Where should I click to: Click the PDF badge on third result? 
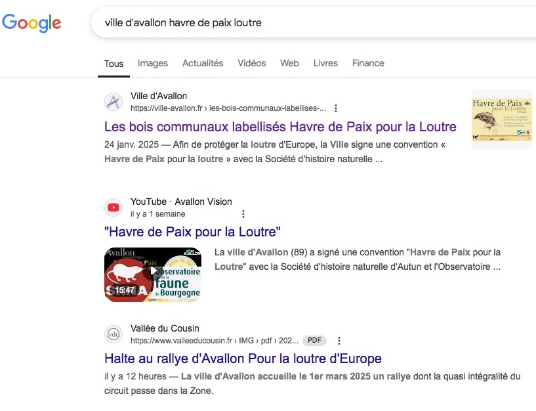[x=314, y=341]
